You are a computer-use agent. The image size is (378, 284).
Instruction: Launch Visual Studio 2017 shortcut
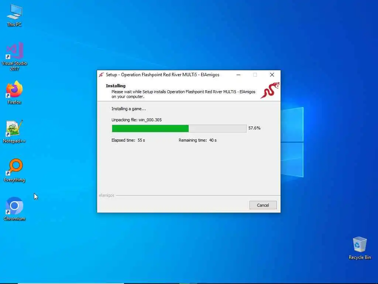(x=14, y=56)
